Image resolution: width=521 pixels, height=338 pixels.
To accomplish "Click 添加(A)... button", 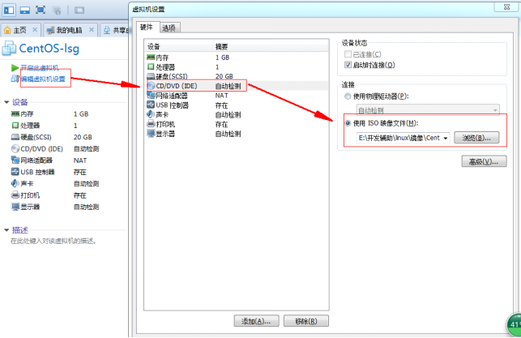I will pyautogui.click(x=256, y=321).
